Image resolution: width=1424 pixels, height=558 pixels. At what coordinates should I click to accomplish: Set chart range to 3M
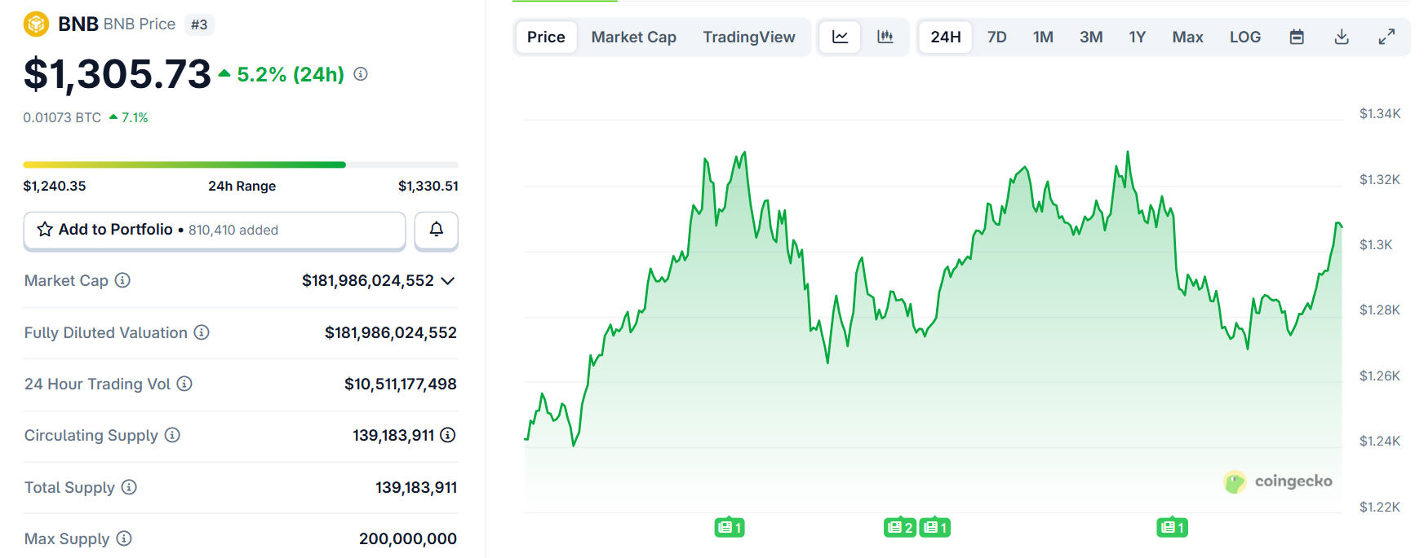1091,37
